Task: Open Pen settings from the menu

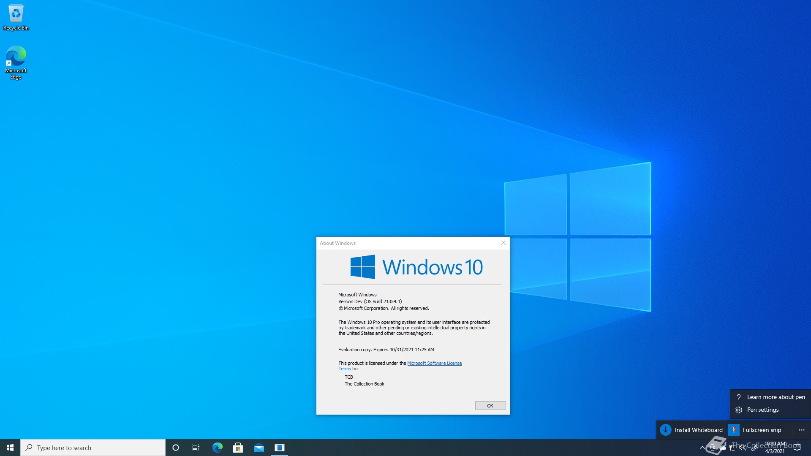Action: (x=770, y=410)
